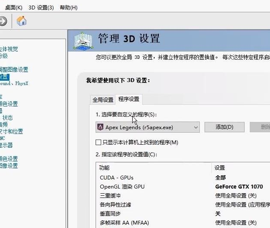Click the 设置 column header
Viewport: 270px width, 228px height.
(241, 167)
